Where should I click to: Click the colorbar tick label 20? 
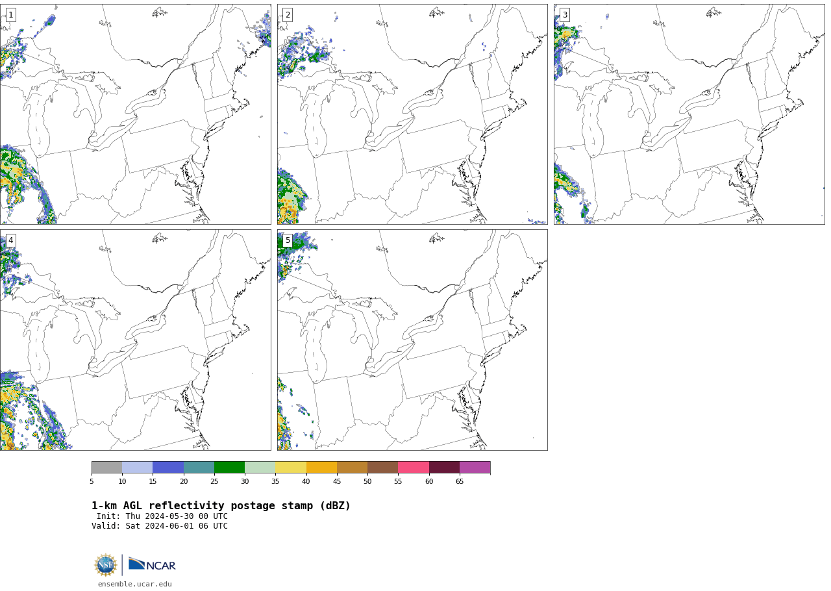(x=184, y=481)
